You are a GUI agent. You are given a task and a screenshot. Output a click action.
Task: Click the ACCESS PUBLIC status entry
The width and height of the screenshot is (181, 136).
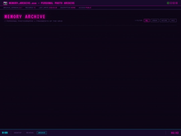tap(85, 8)
